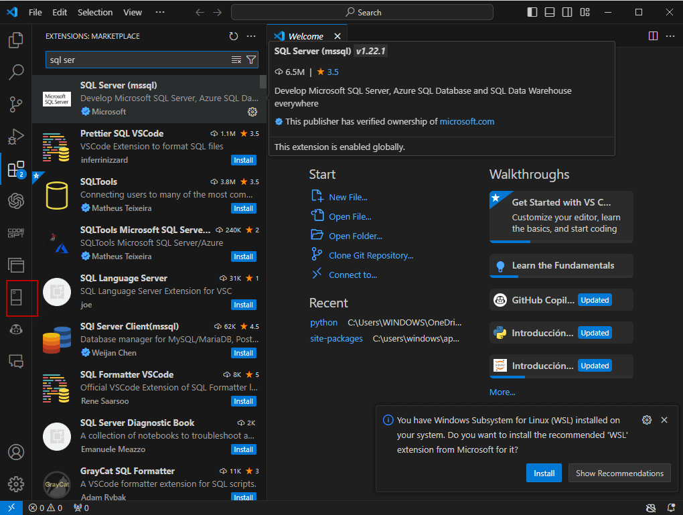Image resolution: width=683 pixels, height=515 pixels.
Task: Select the Welcome tab
Action: point(305,36)
